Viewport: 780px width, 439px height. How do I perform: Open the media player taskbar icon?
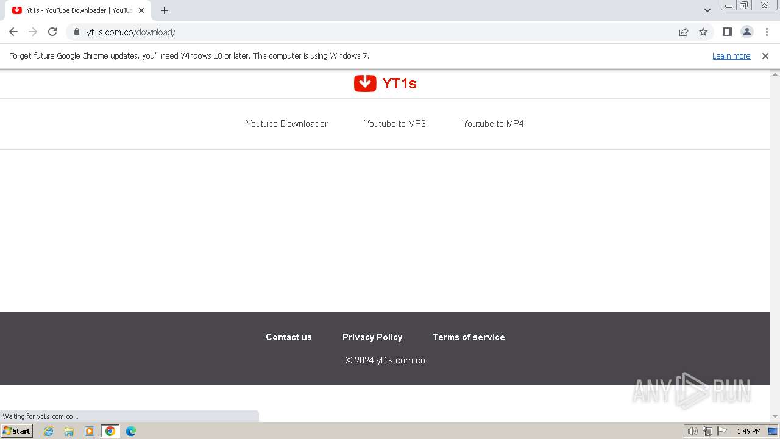click(x=90, y=431)
